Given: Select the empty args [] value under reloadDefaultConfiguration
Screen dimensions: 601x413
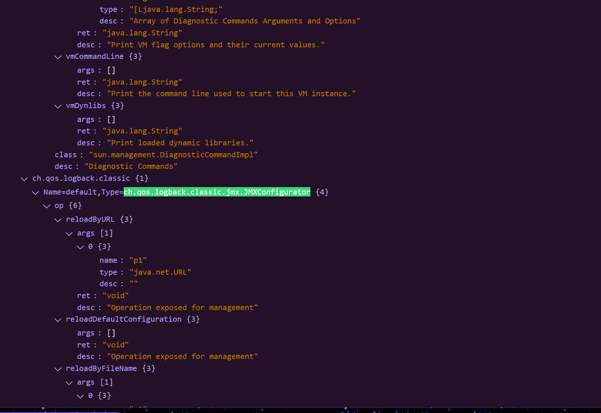Looking at the screenshot, I should [111, 333].
